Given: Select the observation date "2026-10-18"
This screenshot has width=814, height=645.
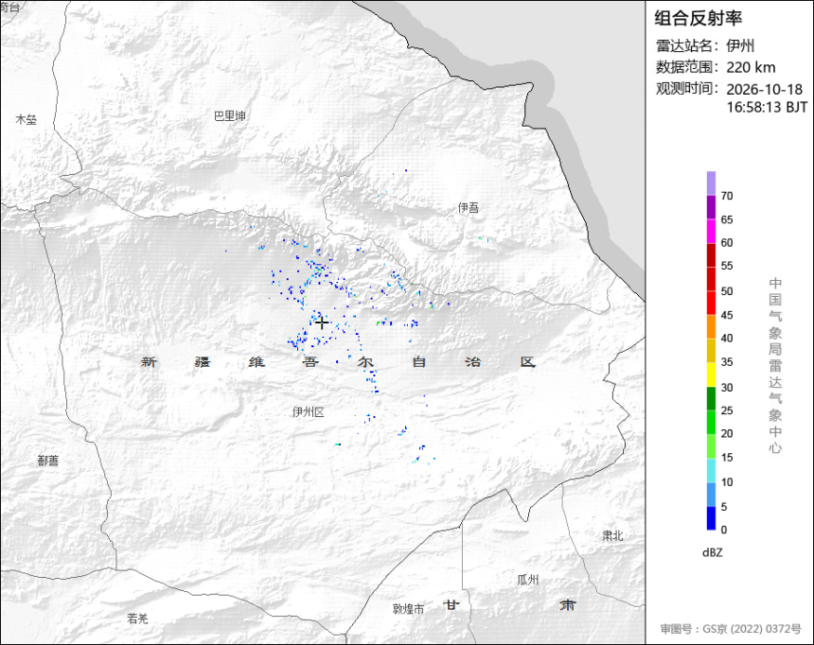Looking at the screenshot, I should (764, 89).
